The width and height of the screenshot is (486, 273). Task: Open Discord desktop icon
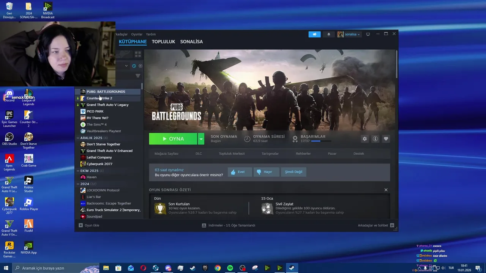9,96
